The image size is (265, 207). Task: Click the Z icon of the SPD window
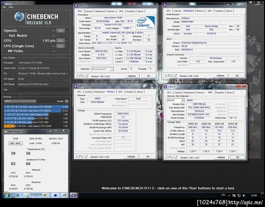(x=165, y=87)
